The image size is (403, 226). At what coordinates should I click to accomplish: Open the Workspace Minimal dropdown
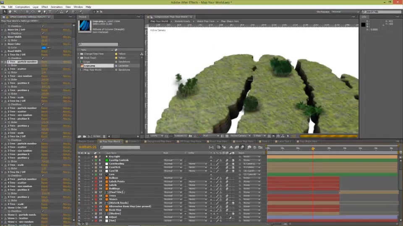[345, 12]
